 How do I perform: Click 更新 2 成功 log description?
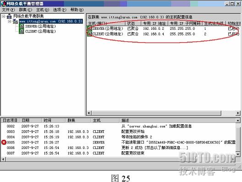coord(154,148)
